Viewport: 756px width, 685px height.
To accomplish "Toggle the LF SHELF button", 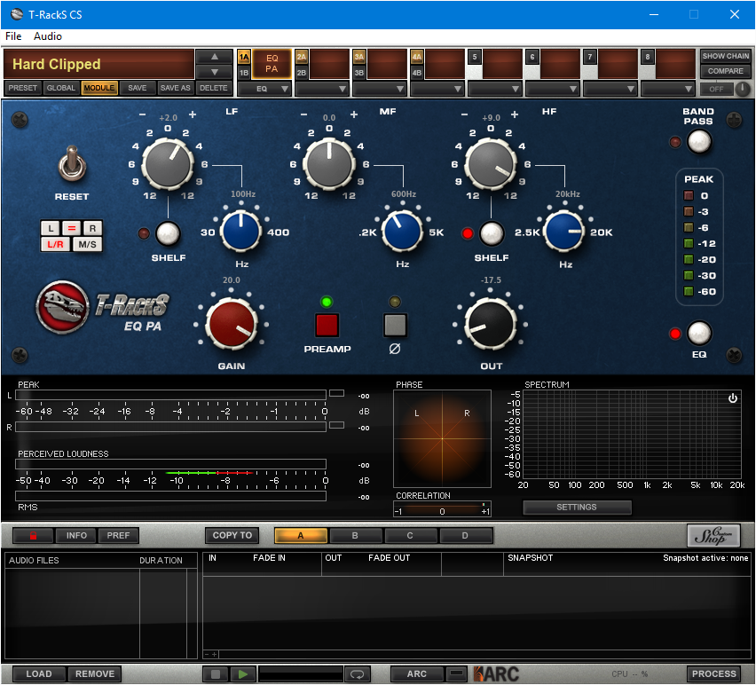I will tap(168, 233).
